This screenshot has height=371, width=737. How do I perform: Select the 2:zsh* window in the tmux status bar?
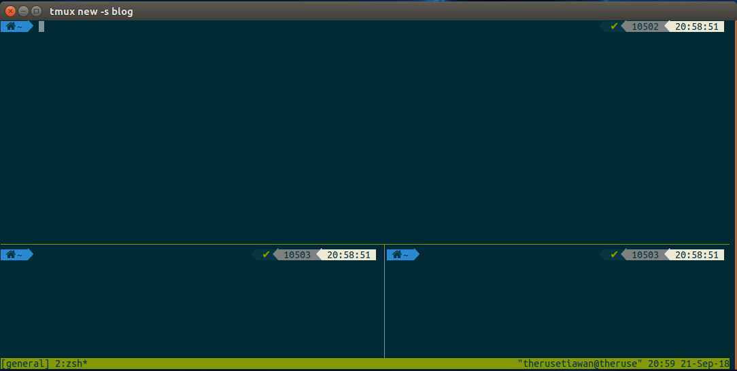point(71,364)
